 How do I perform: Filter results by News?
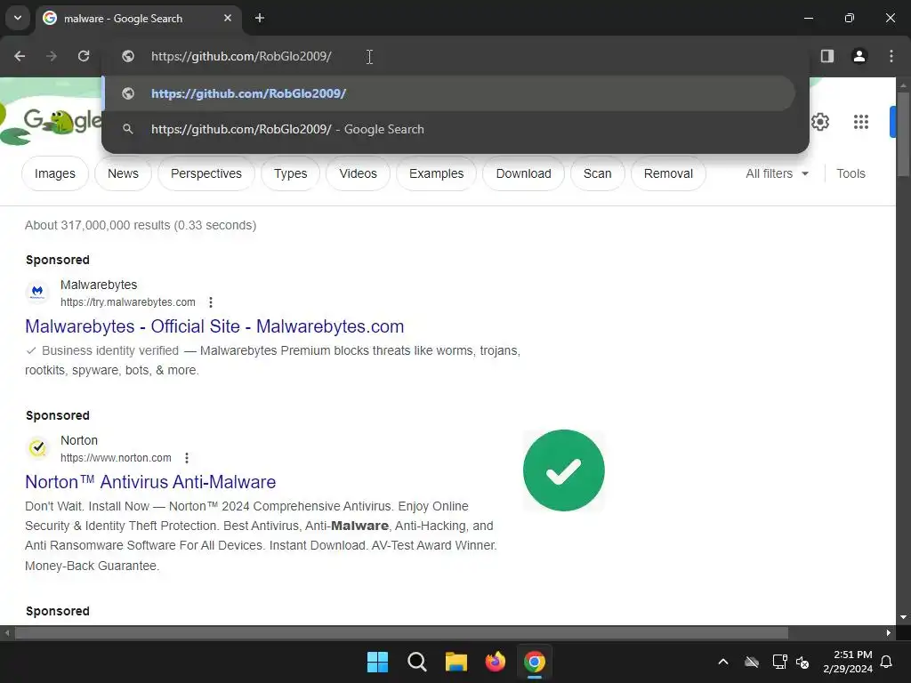pos(123,173)
